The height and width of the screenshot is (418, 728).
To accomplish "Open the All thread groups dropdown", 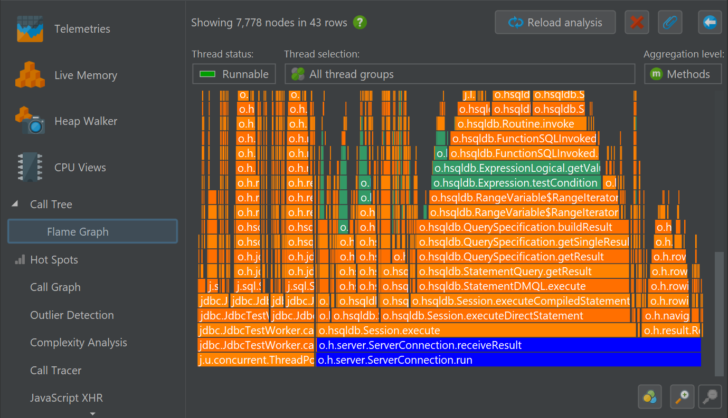I will coord(459,74).
